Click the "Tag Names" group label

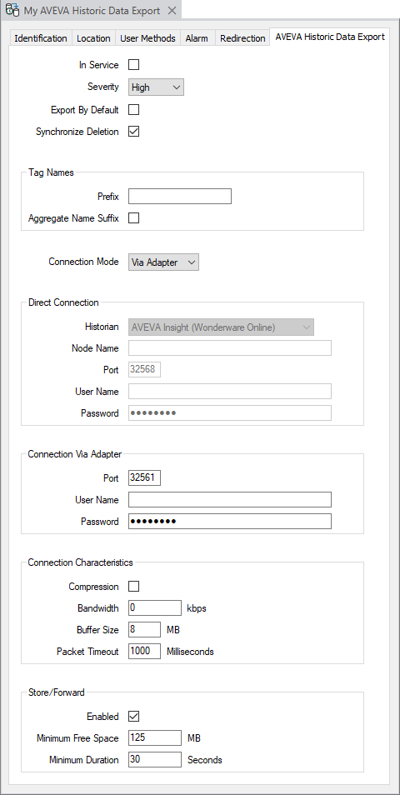(x=51, y=172)
